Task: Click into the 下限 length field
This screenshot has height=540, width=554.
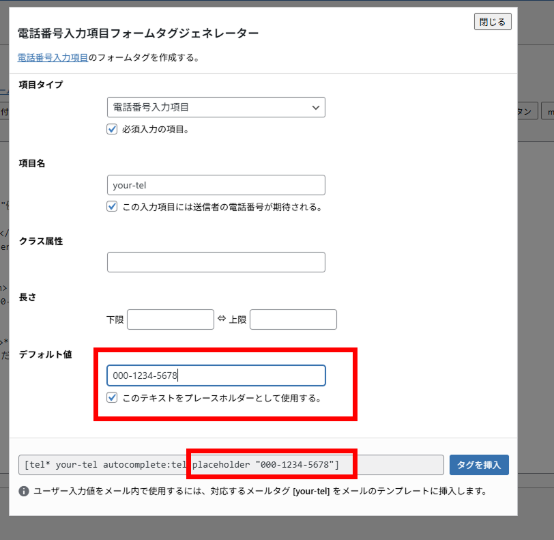Action: tap(170, 319)
